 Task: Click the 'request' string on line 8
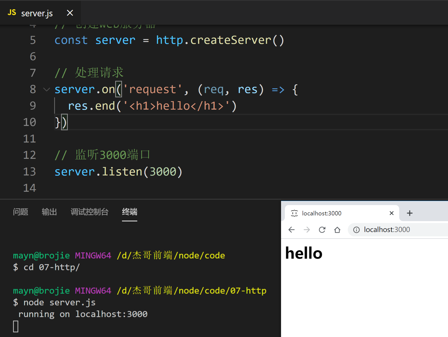[153, 89]
